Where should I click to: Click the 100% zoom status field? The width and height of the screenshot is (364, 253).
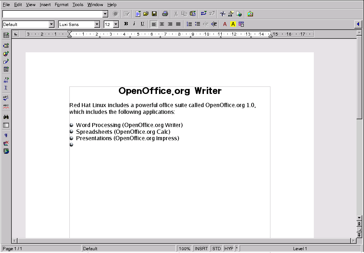[x=184, y=248]
